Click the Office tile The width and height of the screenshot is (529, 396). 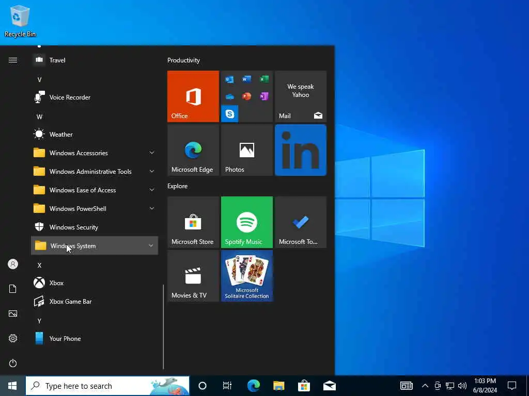[x=193, y=96]
